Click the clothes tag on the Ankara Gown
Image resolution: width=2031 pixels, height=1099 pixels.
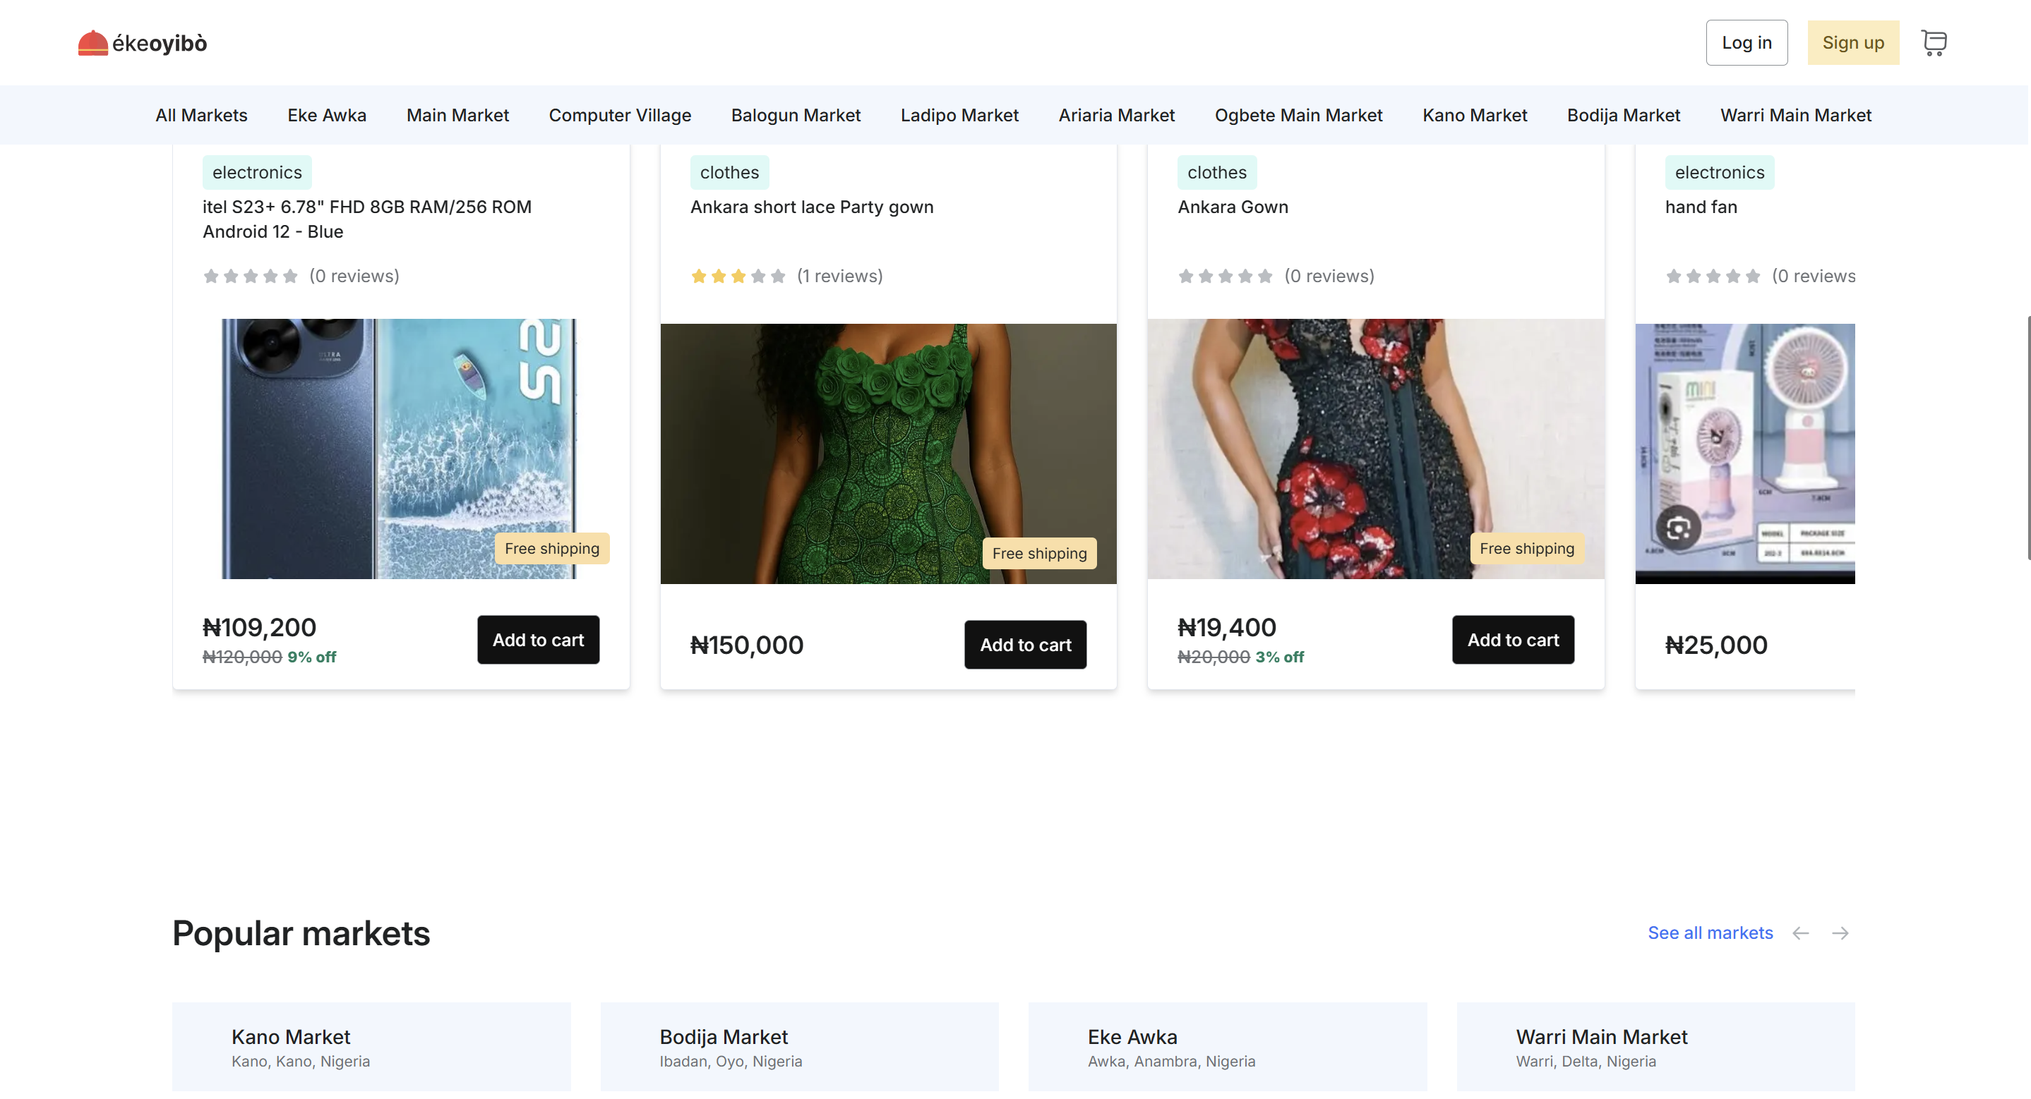(x=1216, y=171)
